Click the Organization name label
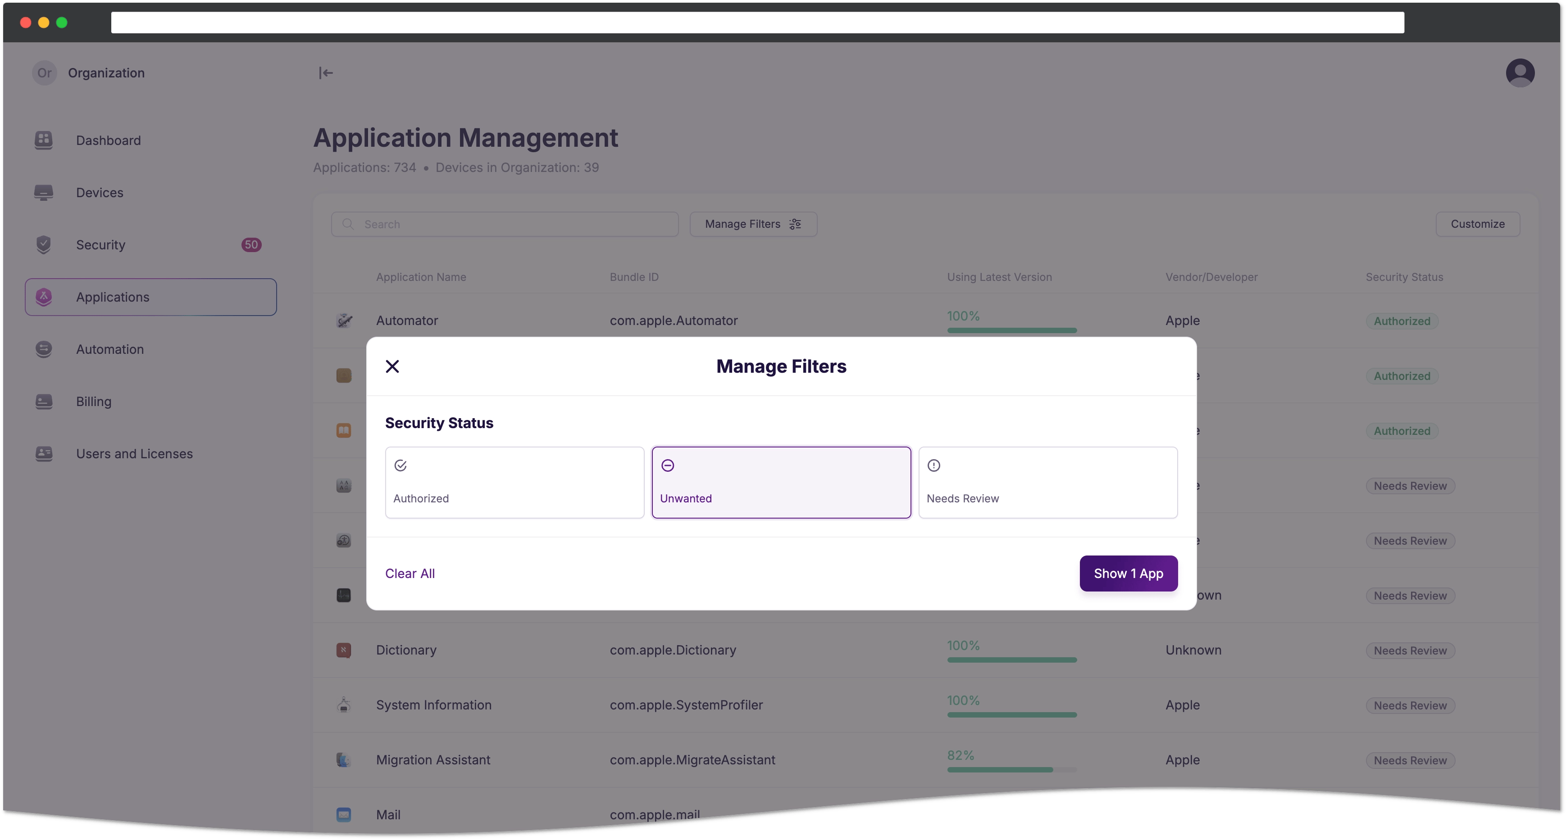The height and width of the screenshot is (840, 1566). tap(106, 73)
